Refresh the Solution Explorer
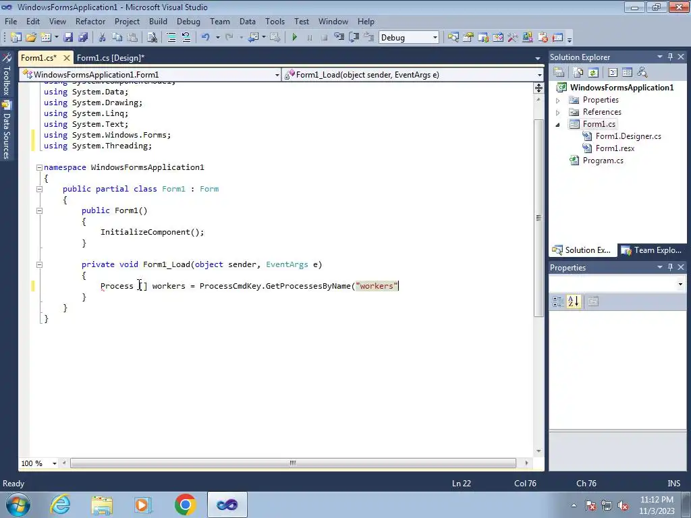This screenshot has height=518, width=691. tap(593, 72)
